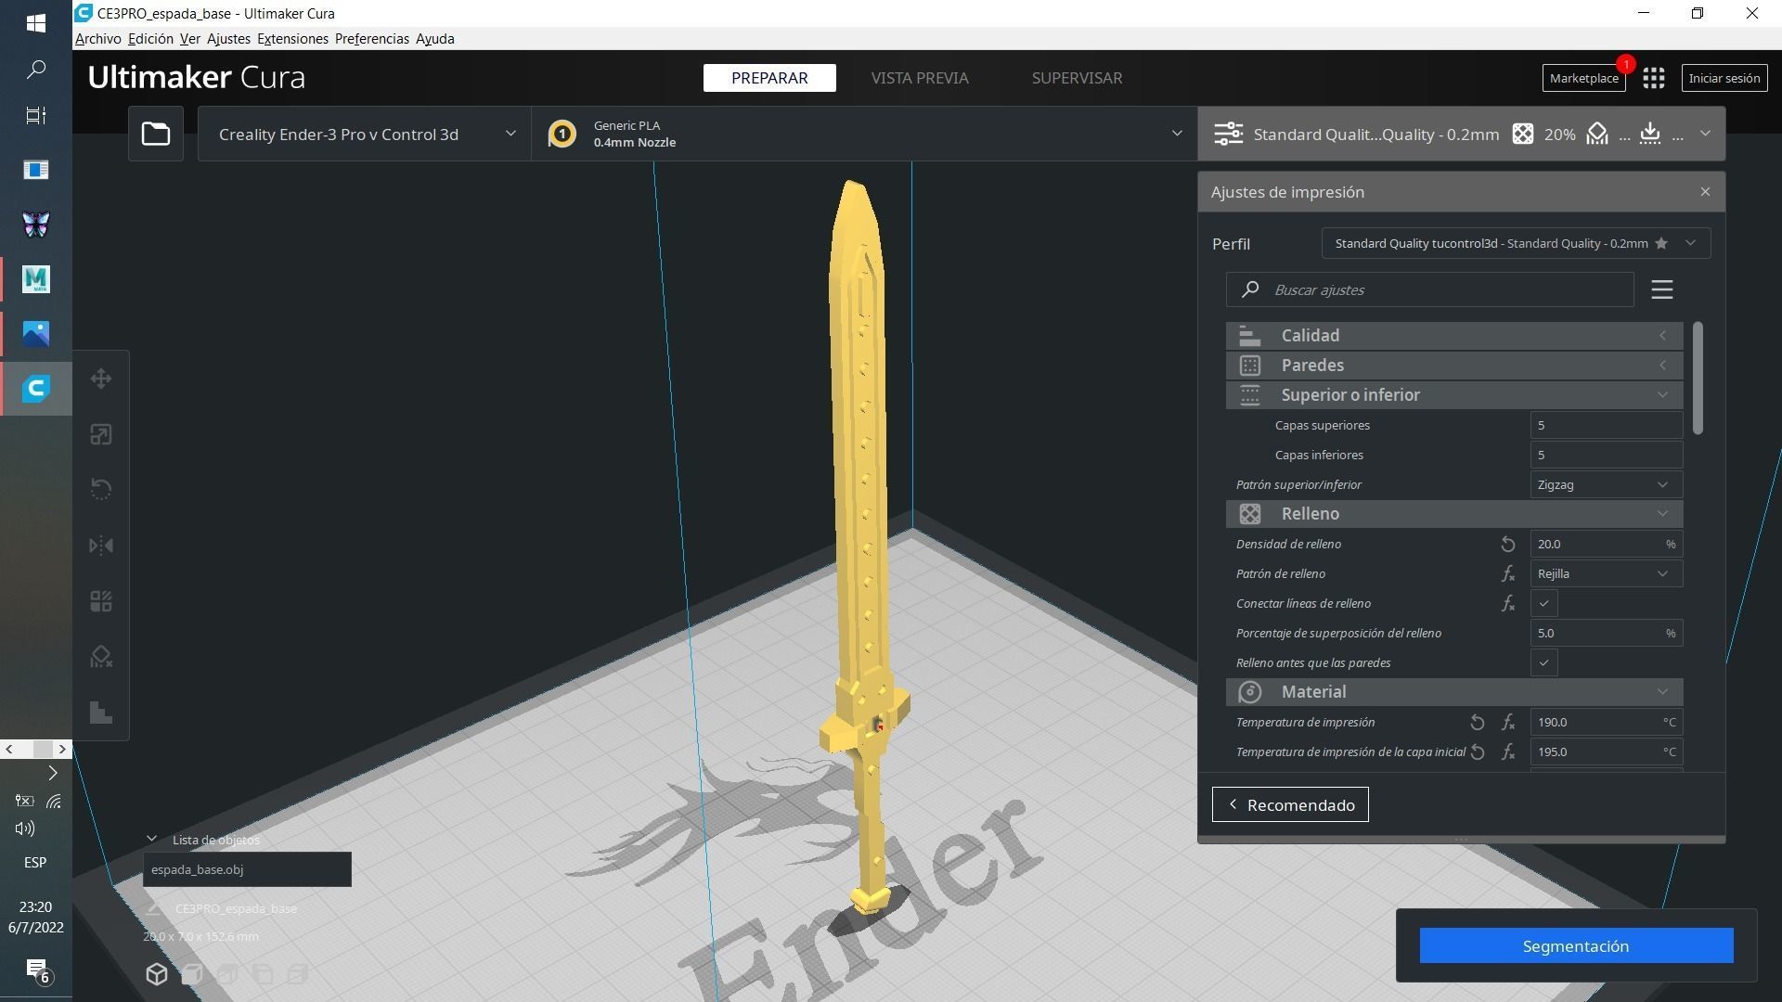Open the Rejilla infill pattern dropdown
The width and height of the screenshot is (1782, 1002).
point(1606,574)
